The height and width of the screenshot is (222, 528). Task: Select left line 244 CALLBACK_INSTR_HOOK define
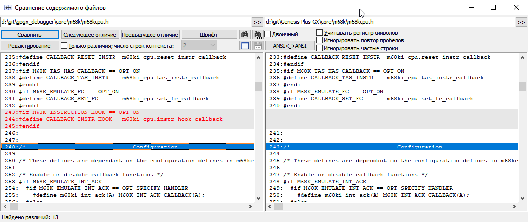(x=127, y=119)
